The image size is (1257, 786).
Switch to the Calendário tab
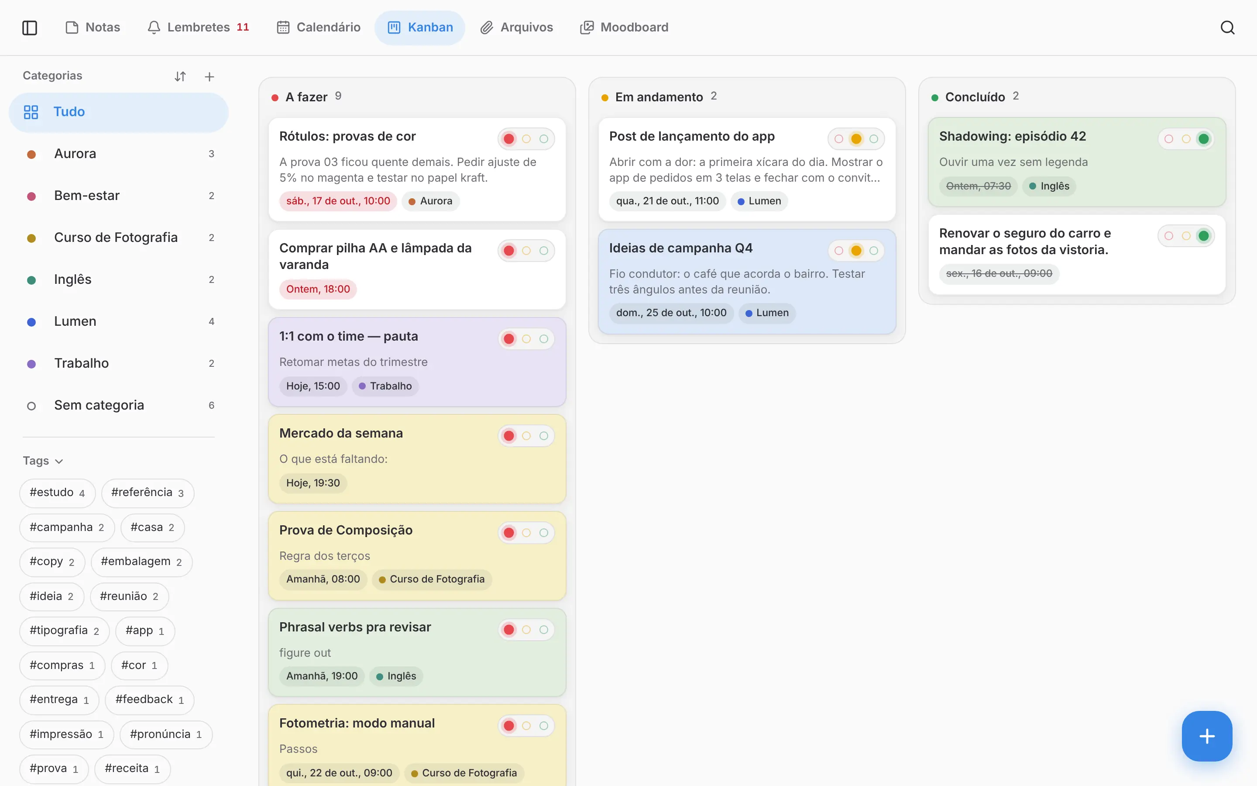319,28
